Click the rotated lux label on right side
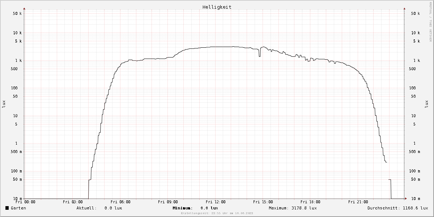The image size is (434, 217). click(426, 104)
